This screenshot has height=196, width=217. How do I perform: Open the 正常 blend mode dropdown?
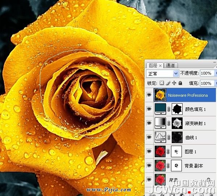click(x=163, y=74)
